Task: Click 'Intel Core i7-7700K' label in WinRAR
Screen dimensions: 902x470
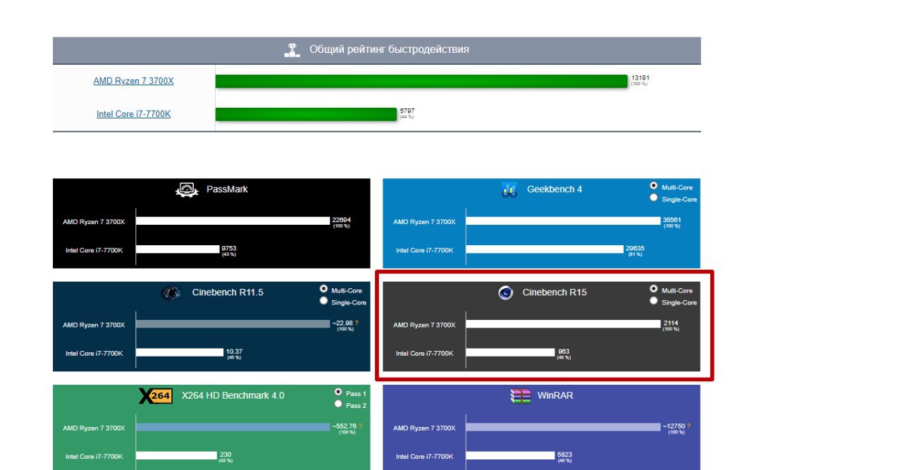Action: [x=424, y=456]
